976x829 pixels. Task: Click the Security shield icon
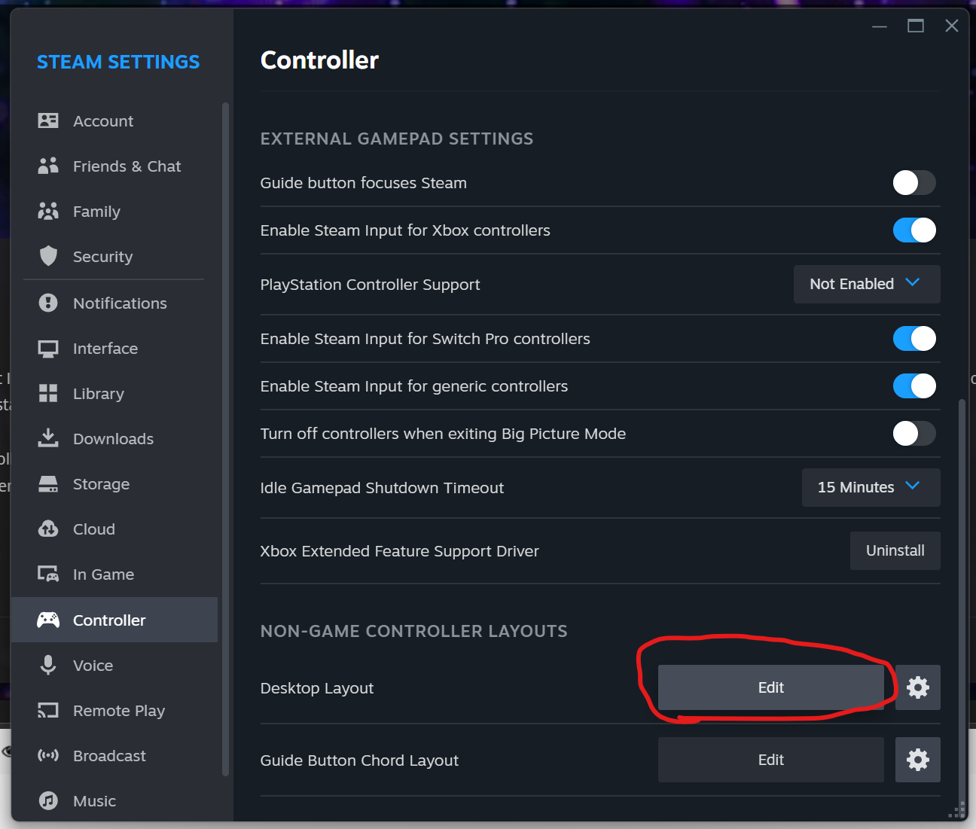48,256
